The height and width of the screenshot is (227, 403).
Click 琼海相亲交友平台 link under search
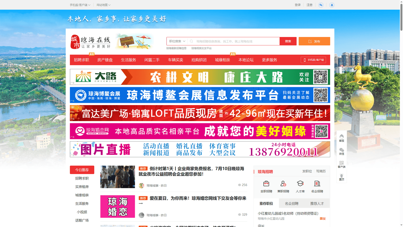(201, 48)
